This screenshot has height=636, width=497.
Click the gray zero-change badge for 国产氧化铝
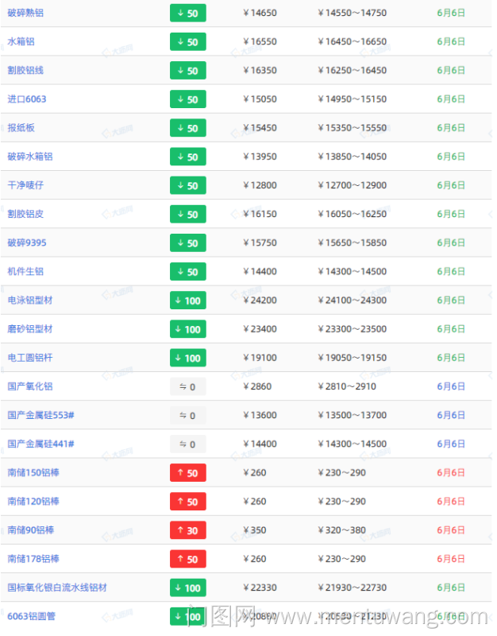(187, 386)
